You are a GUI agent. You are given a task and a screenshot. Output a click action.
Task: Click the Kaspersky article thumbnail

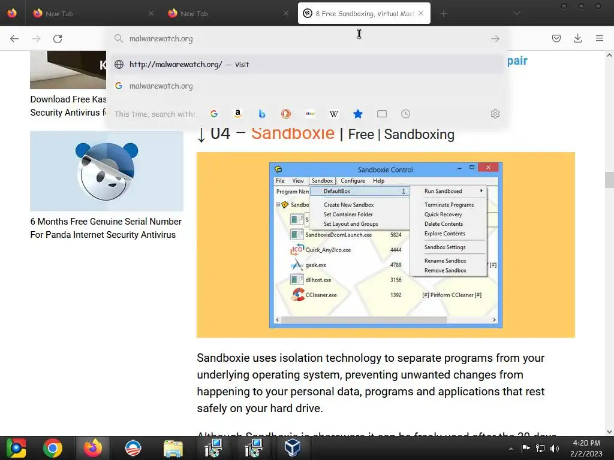tap(68, 69)
